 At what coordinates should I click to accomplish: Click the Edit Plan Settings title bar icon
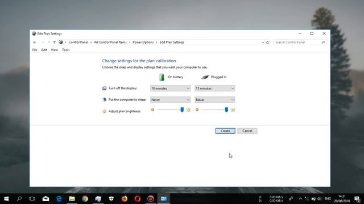click(34, 33)
